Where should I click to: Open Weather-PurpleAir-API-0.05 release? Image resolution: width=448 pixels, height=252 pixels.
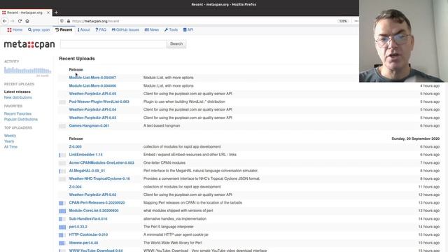(x=92, y=94)
